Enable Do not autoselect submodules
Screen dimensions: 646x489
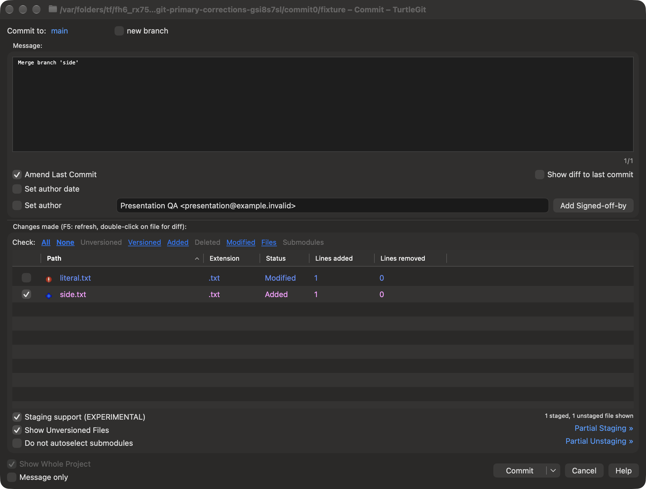pos(17,443)
